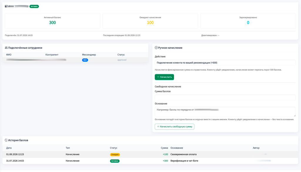
Task: Click the Последняя операция: 01.08.2026 12:23 text
Action: (121, 35)
